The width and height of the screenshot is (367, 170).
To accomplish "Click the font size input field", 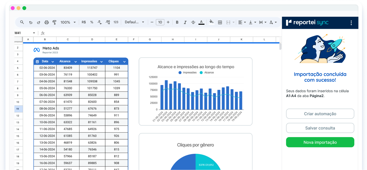I will [160, 22].
